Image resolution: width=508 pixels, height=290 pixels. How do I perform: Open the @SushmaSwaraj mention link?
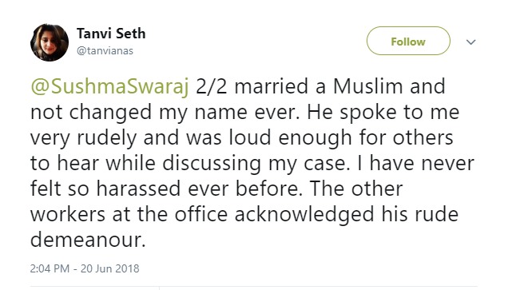click(x=109, y=87)
